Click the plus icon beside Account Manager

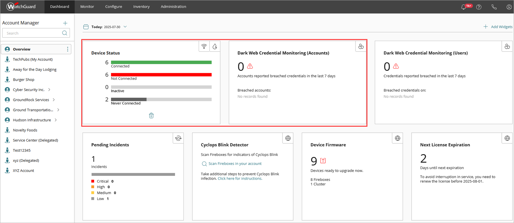[x=65, y=23]
